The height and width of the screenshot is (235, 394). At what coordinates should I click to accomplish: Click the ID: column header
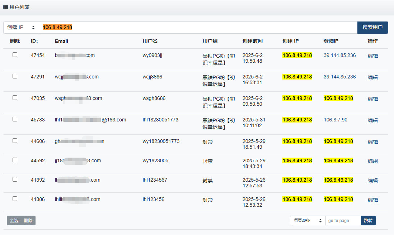(34, 41)
